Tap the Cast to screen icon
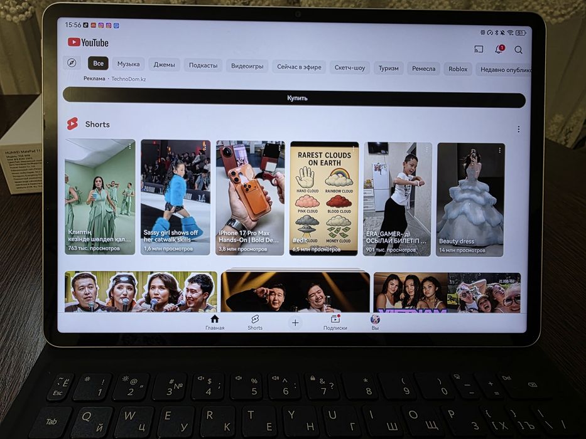 (479, 50)
